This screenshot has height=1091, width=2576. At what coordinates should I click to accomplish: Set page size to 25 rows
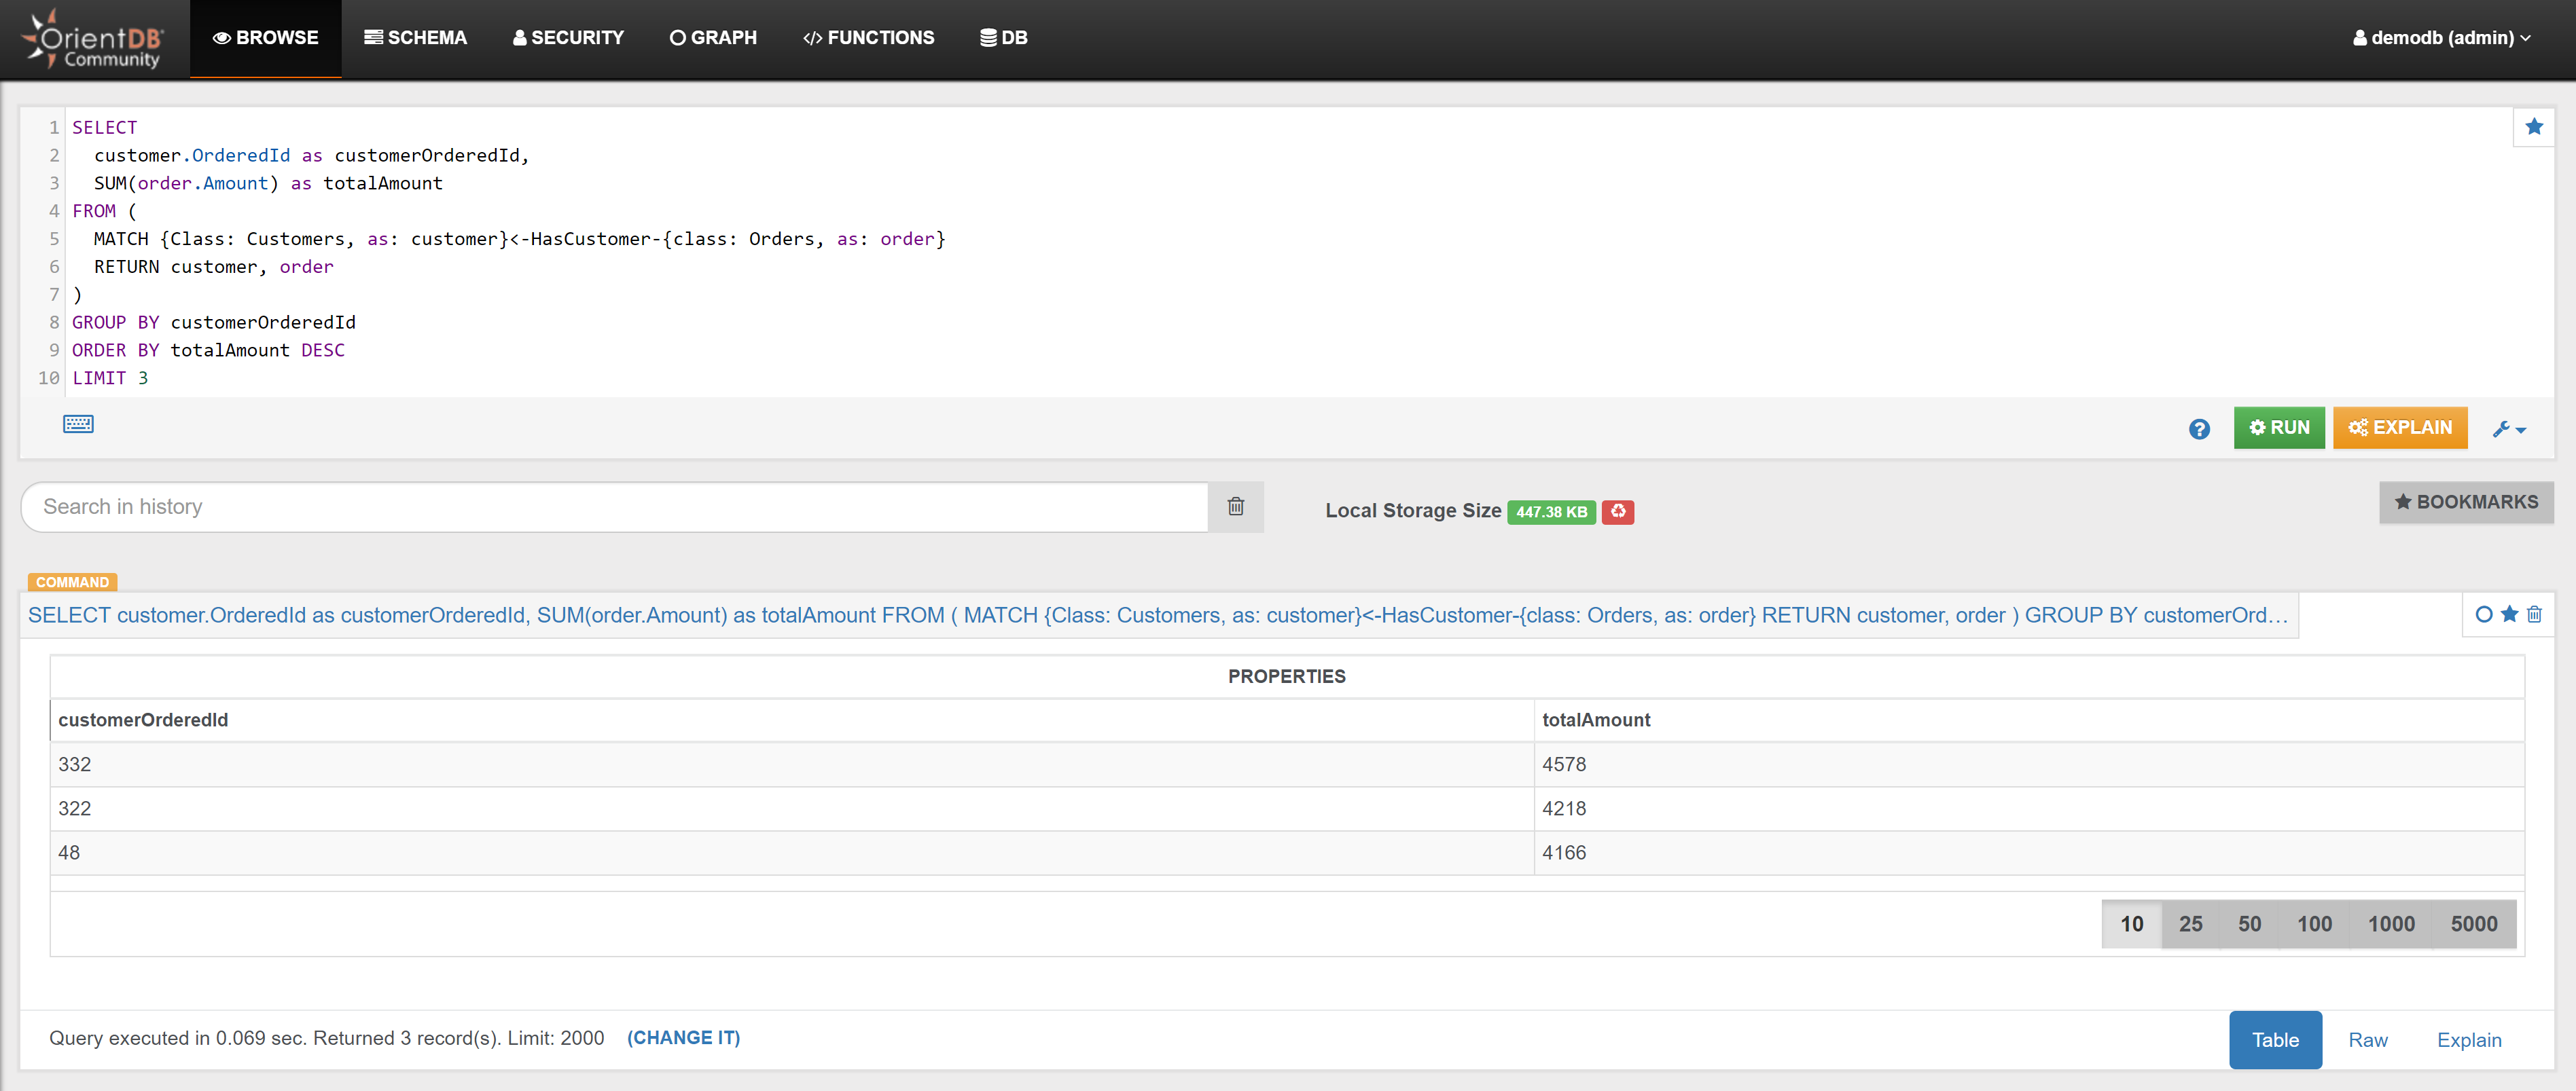[2190, 924]
